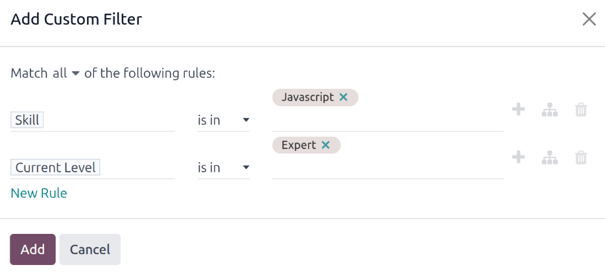Click the Current Level field selector

point(92,168)
